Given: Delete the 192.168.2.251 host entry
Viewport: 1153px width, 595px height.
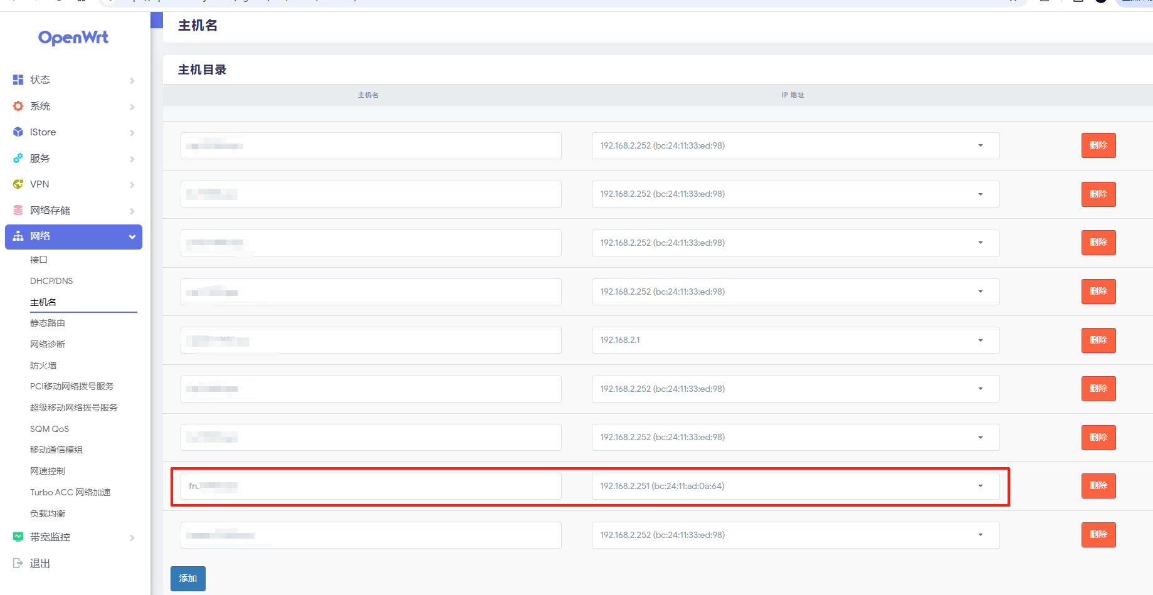Looking at the screenshot, I should (1098, 486).
